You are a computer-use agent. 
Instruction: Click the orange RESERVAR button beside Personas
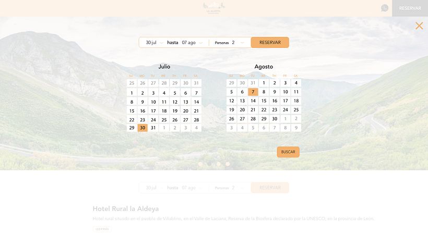coord(270,43)
